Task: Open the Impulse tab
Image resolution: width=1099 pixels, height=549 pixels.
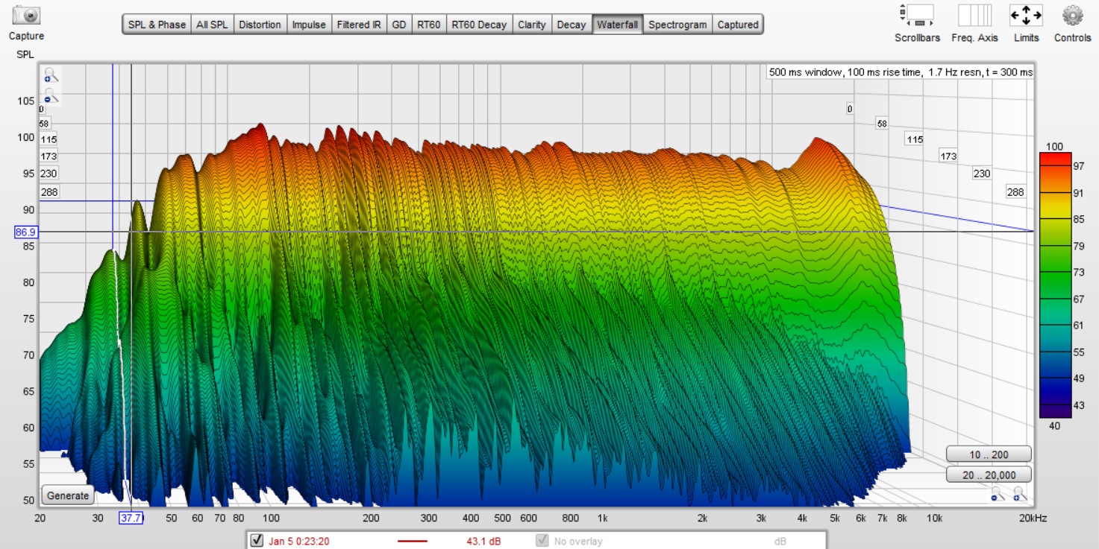Action: pyautogui.click(x=309, y=25)
